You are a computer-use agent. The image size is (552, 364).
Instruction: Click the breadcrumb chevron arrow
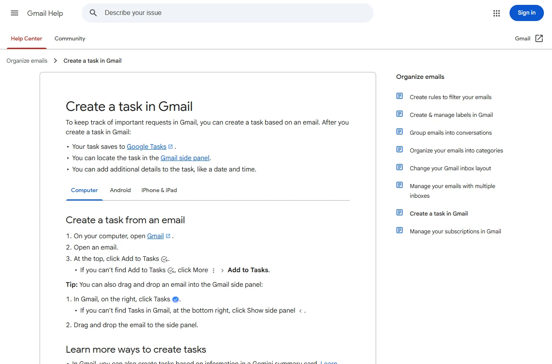[x=55, y=61]
